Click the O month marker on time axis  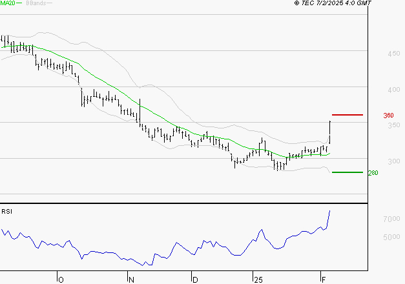[x=61, y=280]
